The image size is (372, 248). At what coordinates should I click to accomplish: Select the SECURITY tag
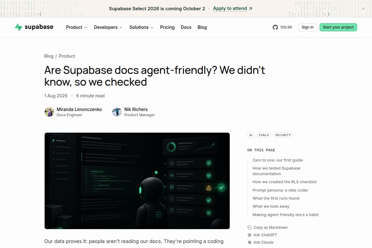coord(283,135)
